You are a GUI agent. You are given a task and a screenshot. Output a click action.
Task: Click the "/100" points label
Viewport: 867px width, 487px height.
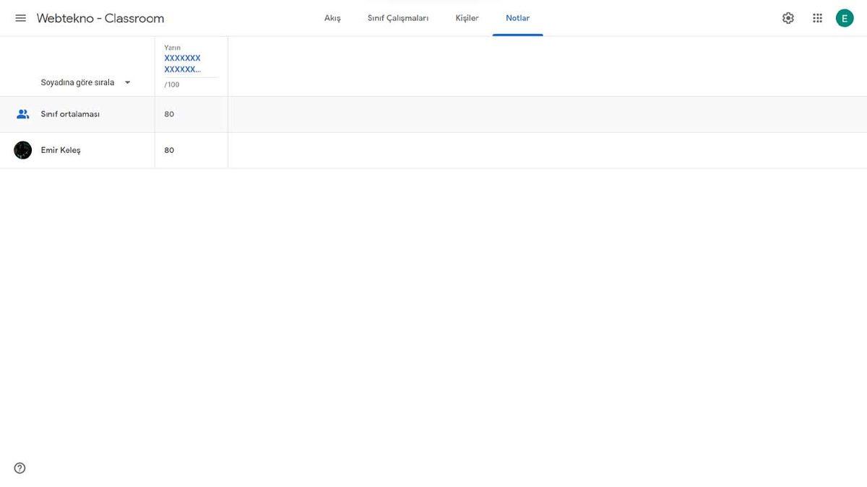pos(172,85)
